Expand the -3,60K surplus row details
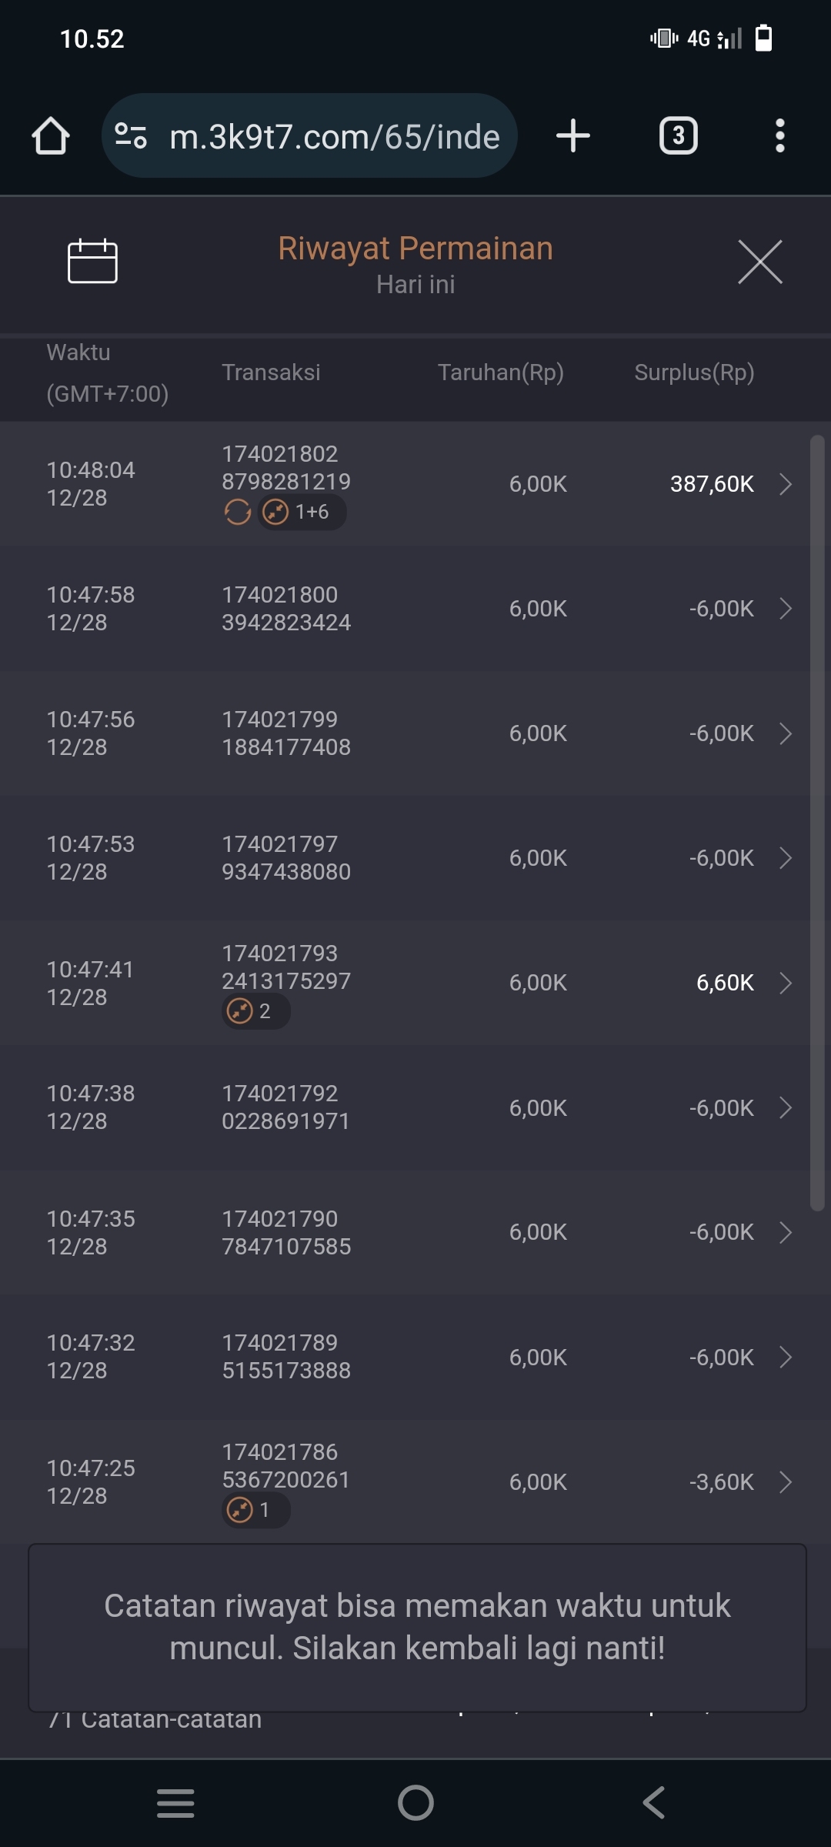Viewport: 831px width, 1847px height. [786, 1482]
